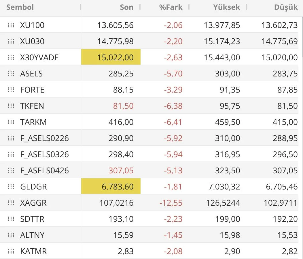Open the TARKM symbol

[x=33, y=122]
